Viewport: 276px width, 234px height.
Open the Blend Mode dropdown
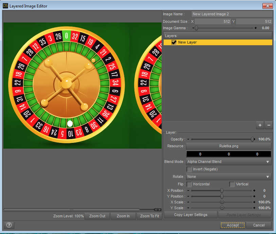228,162
